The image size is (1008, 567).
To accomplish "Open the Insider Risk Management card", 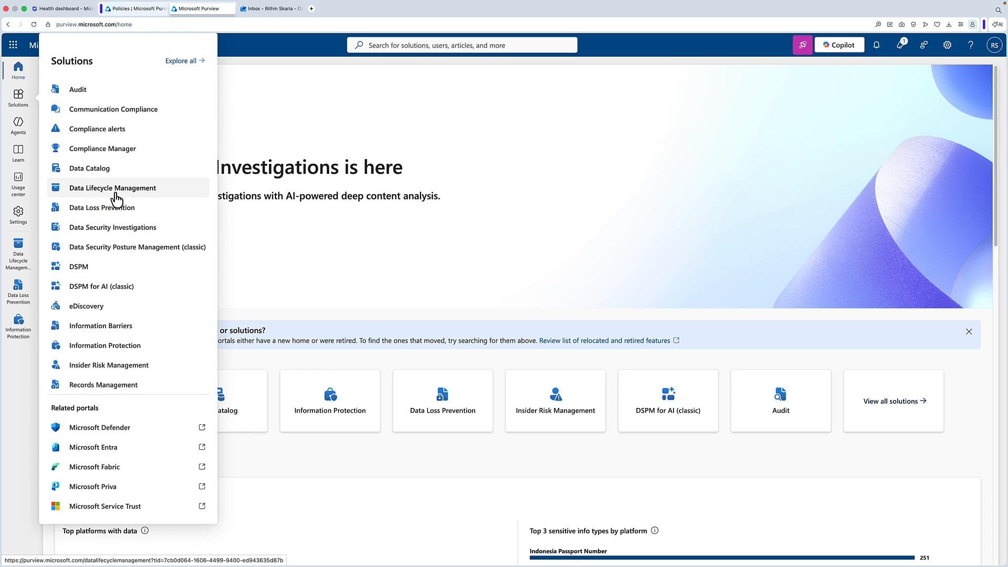I will pos(555,401).
